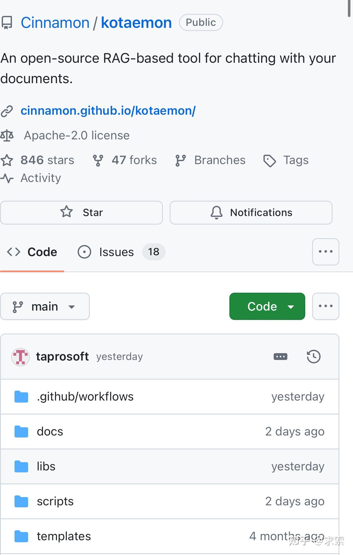Open the cinnamon.github.io/kotaemon link
353x555 pixels.
[108, 111]
